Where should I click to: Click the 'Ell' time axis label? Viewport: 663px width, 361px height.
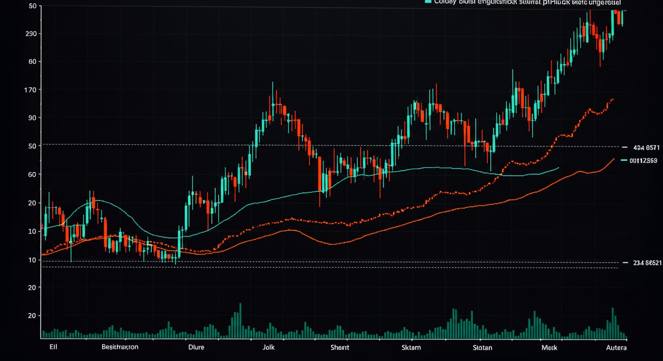click(53, 347)
